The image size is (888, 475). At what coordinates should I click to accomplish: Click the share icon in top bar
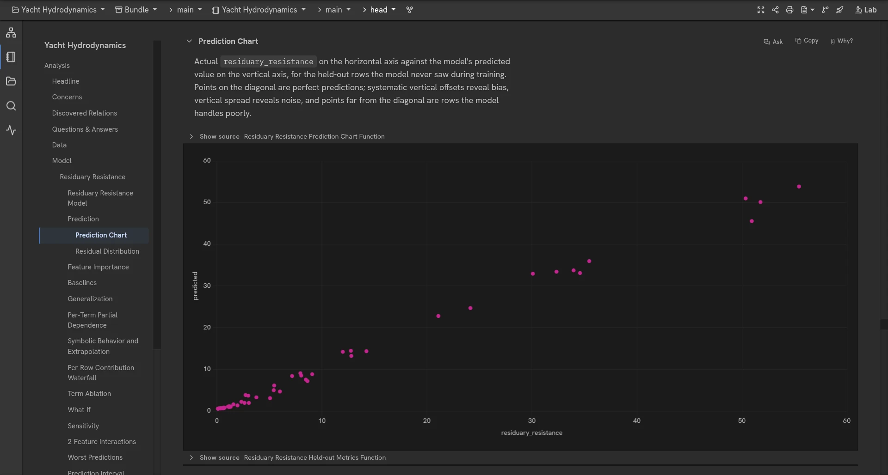pos(775,10)
